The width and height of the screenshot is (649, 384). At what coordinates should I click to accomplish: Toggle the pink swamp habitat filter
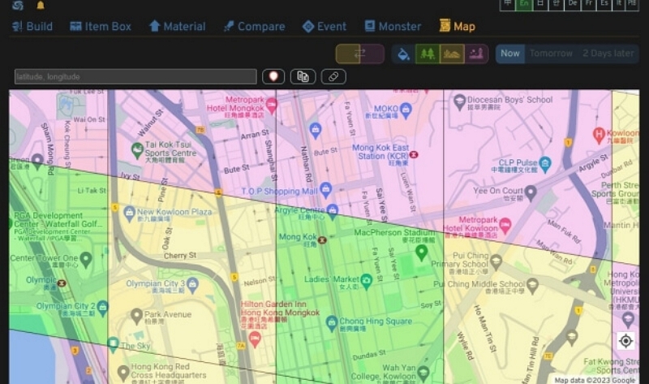coord(476,54)
